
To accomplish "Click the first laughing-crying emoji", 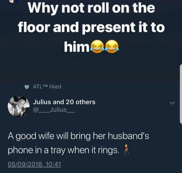I will click(97, 46).
